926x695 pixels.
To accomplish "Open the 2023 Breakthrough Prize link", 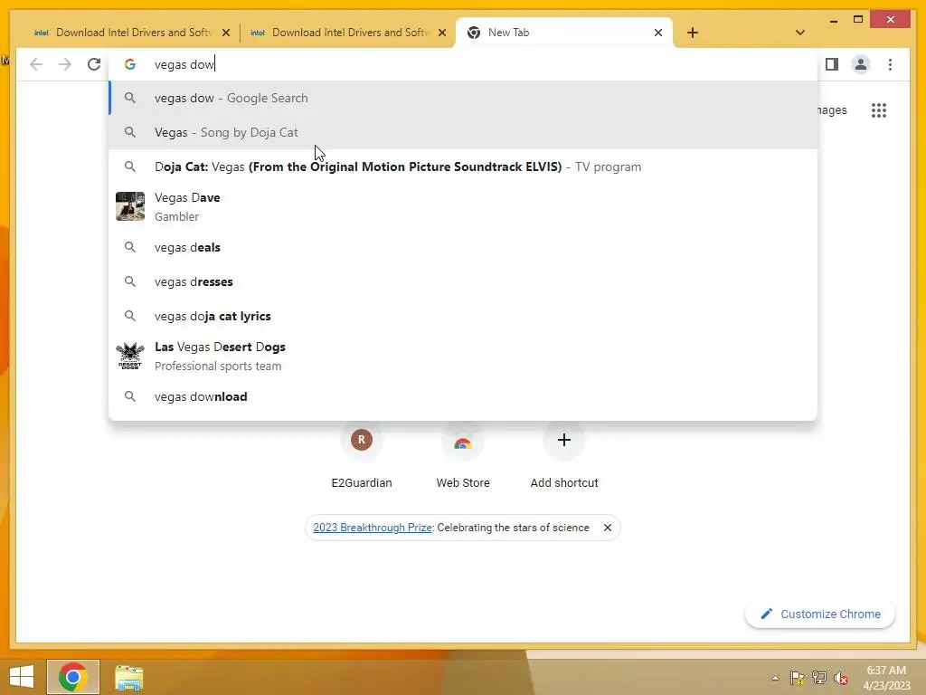I will [373, 528].
